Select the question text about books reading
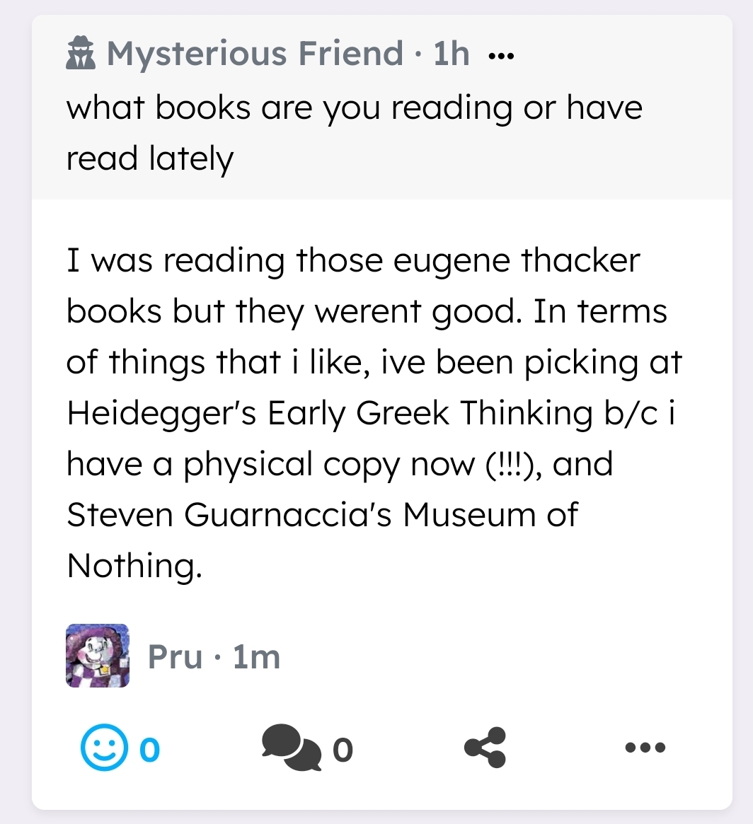The width and height of the screenshot is (753, 824). 355,133
